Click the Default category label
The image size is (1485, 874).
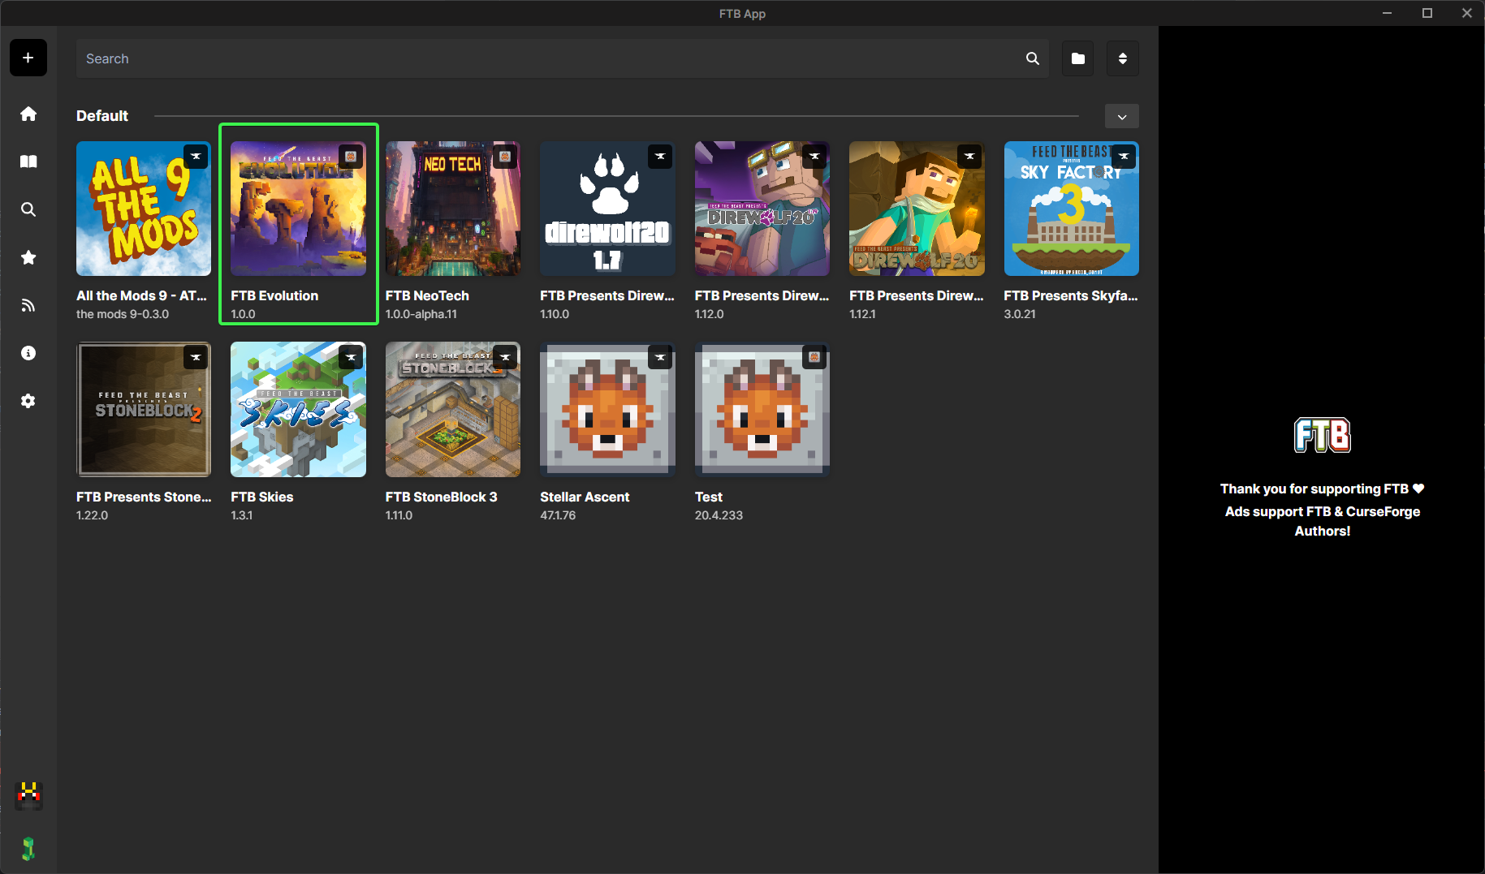(102, 116)
